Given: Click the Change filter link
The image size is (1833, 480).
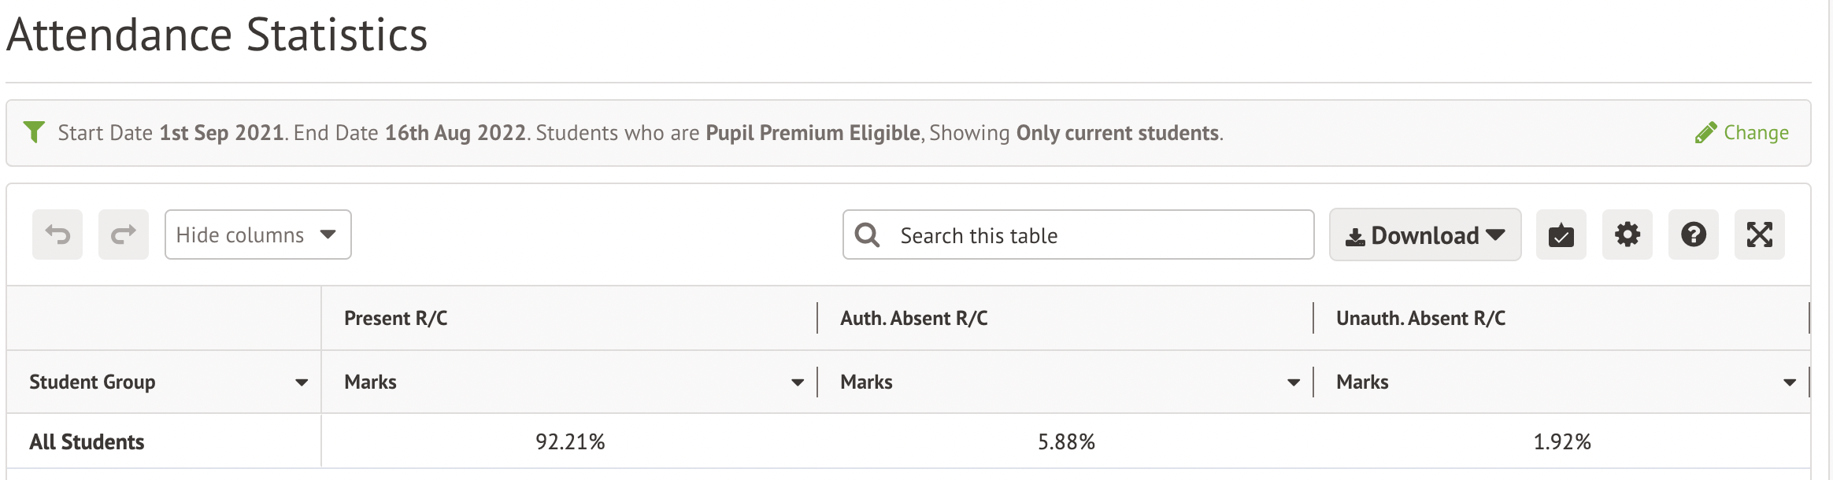Looking at the screenshot, I should point(1742,132).
